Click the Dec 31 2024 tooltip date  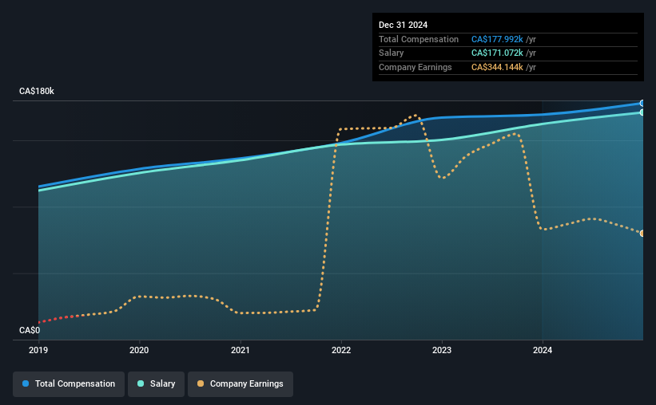[403, 25]
